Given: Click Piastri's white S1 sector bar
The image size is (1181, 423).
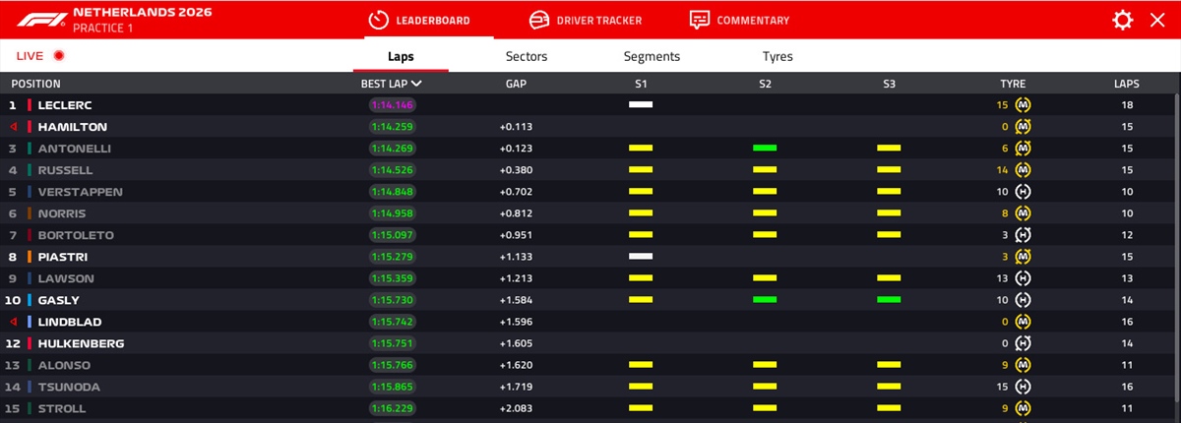Looking at the screenshot, I should 641,257.
